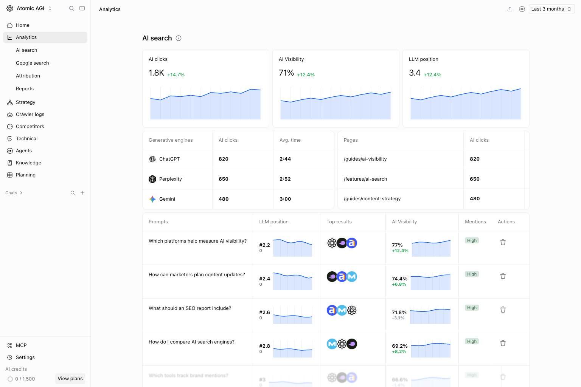Click the View plans button
The width and height of the screenshot is (581, 387).
pyautogui.click(x=70, y=379)
